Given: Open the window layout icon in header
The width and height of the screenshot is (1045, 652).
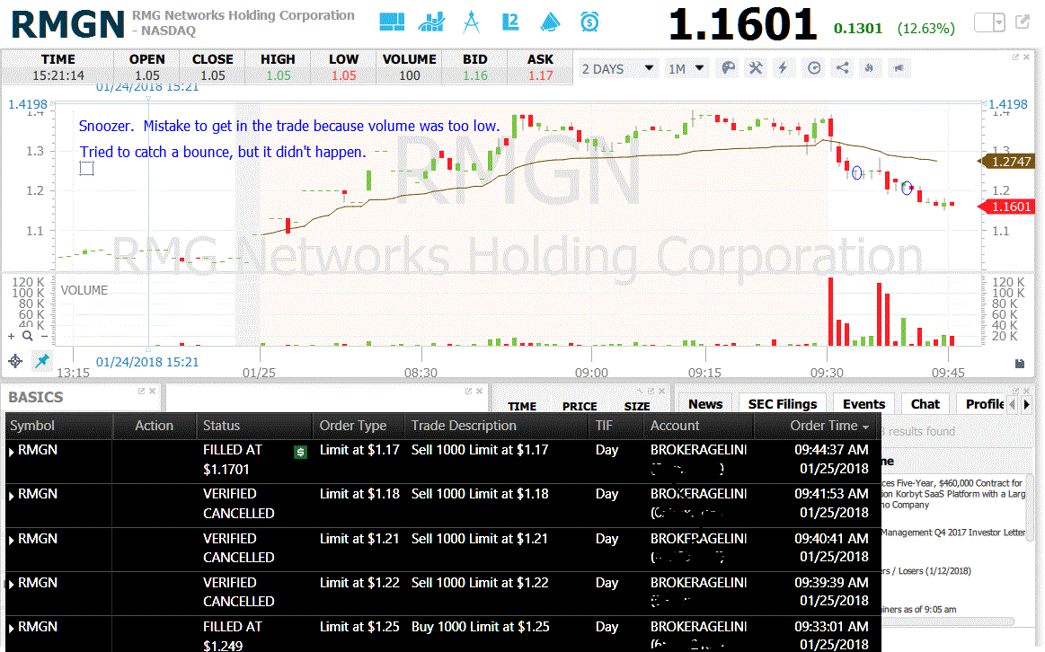Looking at the screenshot, I should click(x=392, y=22).
